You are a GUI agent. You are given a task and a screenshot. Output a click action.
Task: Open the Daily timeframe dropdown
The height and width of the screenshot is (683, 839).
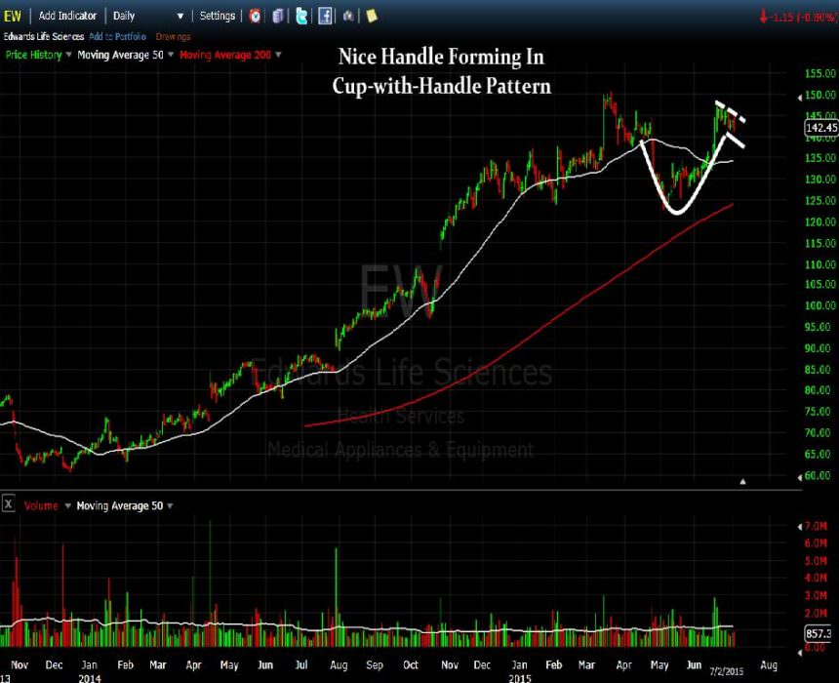point(148,16)
